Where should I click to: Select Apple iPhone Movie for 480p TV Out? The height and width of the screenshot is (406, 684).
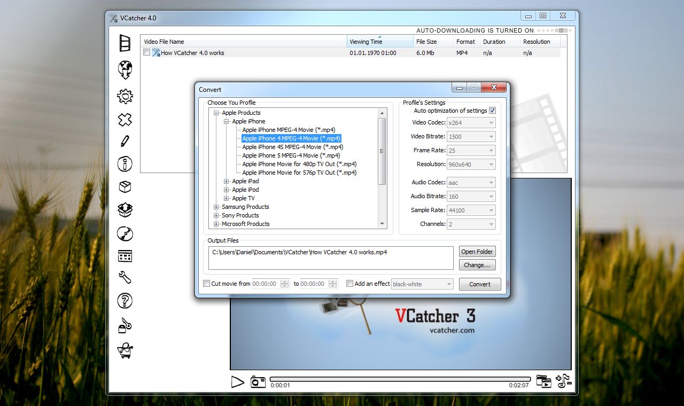pos(299,164)
